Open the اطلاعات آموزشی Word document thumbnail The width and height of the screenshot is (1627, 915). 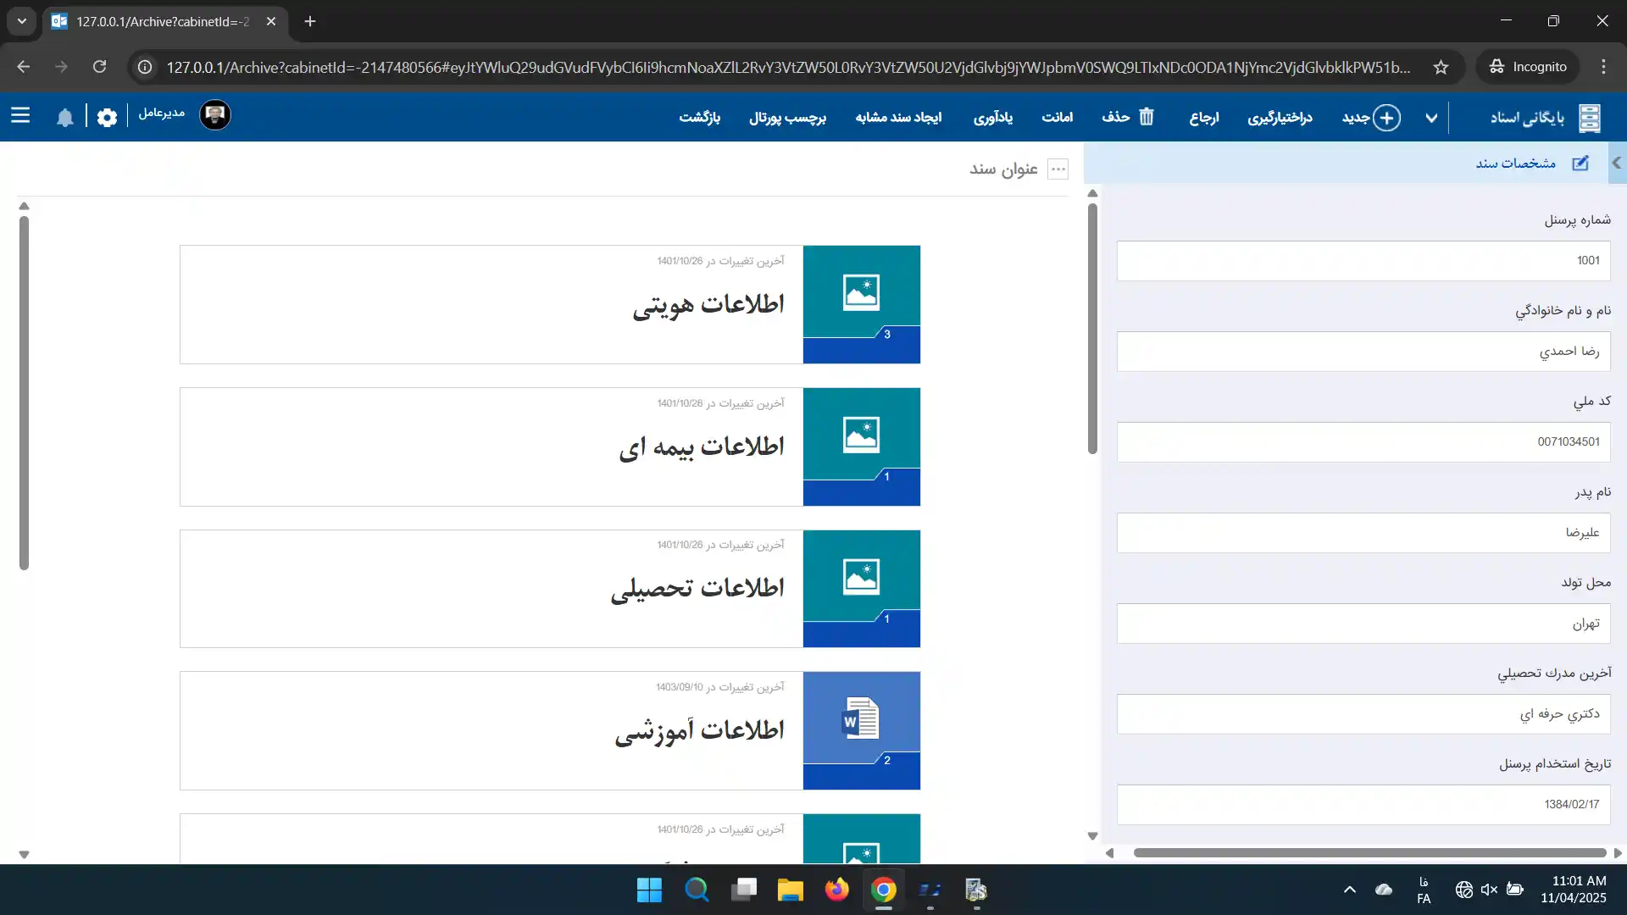coord(861,719)
